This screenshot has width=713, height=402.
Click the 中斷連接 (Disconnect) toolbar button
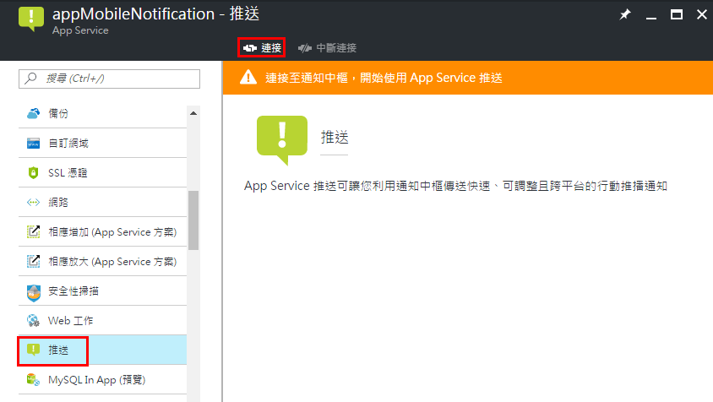click(x=327, y=48)
